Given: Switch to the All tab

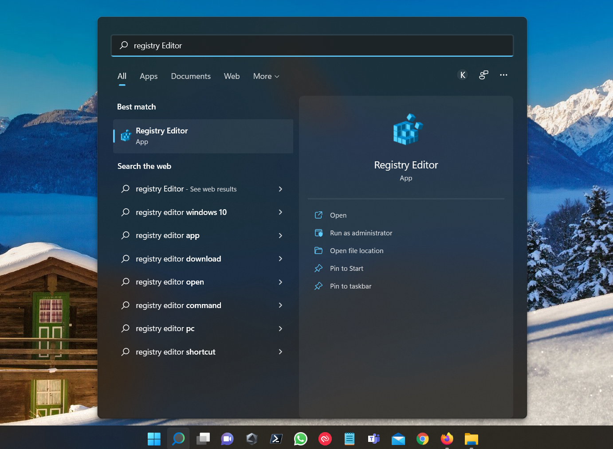Looking at the screenshot, I should (x=122, y=76).
